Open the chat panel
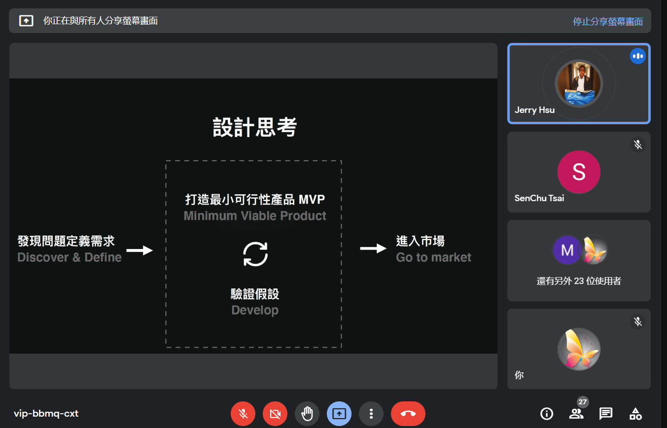This screenshot has height=428, width=667. click(606, 414)
